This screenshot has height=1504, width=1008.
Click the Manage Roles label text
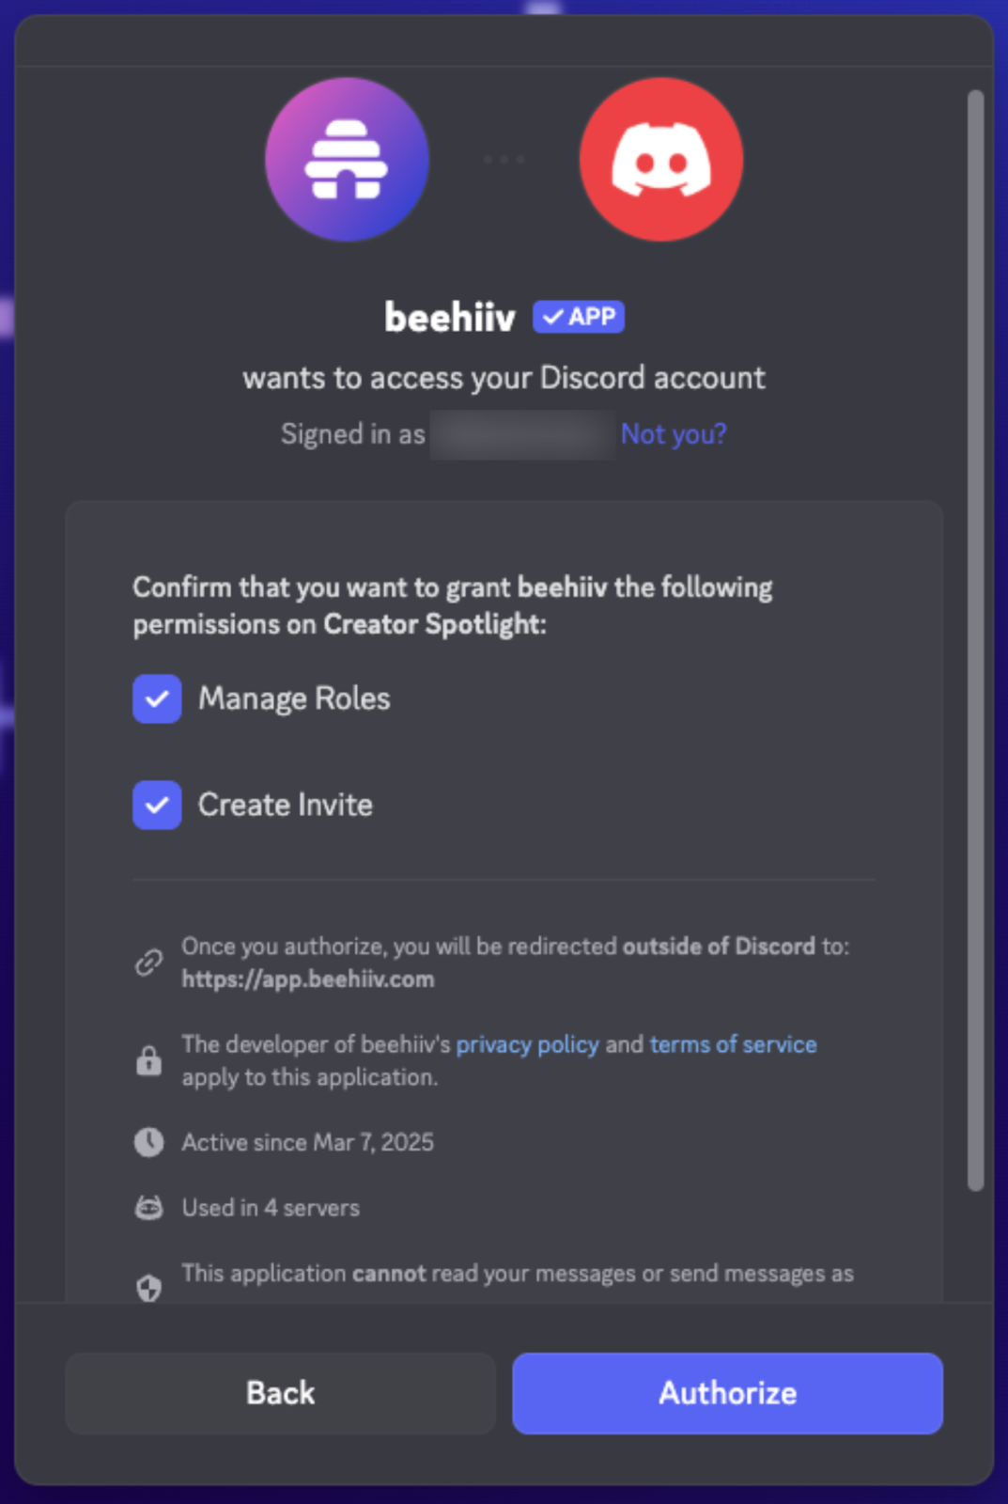(x=294, y=698)
